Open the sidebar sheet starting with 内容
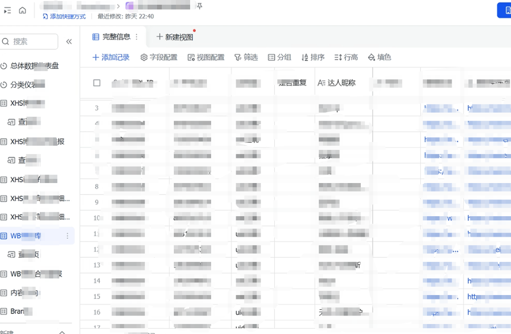 click(20, 293)
